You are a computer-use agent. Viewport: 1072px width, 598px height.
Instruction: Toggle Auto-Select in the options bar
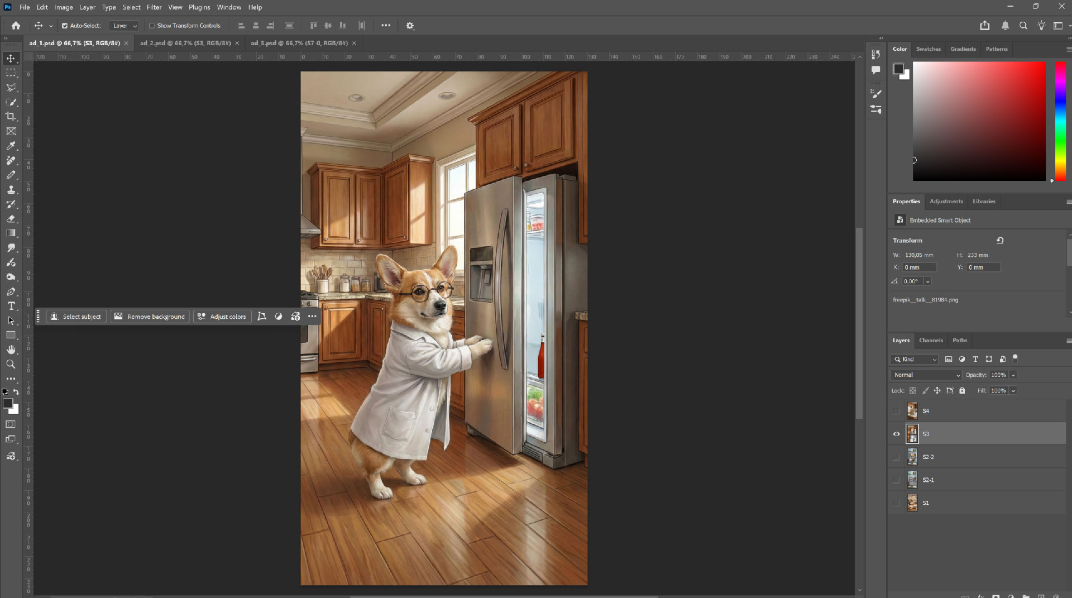[65, 26]
